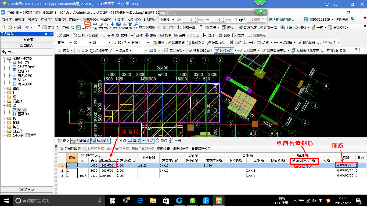367x206 pixels.
Task: Click the 绘图输入 button
Action: coord(27,45)
